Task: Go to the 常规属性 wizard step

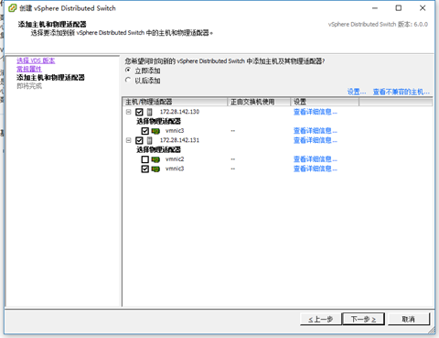Action: click(x=29, y=69)
